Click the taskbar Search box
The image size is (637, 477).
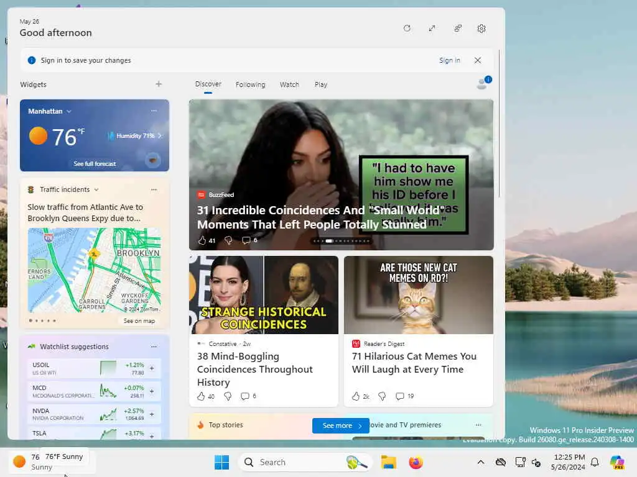305,462
